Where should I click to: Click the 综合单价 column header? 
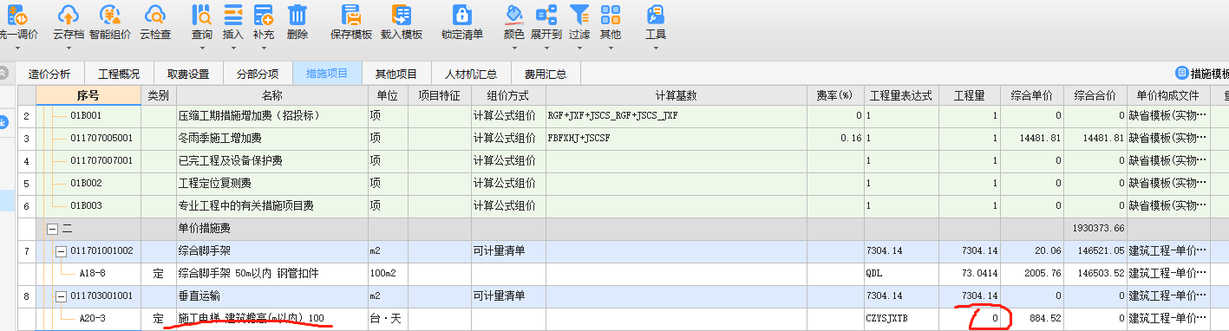(x=1031, y=94)
